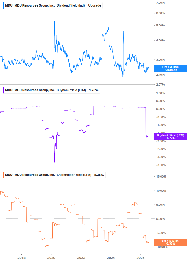Image resolution: width=187 pixels, height=262 pixels.
Task: Select the Buyback Yield (LTM) metric label
Action: [71, 90]
